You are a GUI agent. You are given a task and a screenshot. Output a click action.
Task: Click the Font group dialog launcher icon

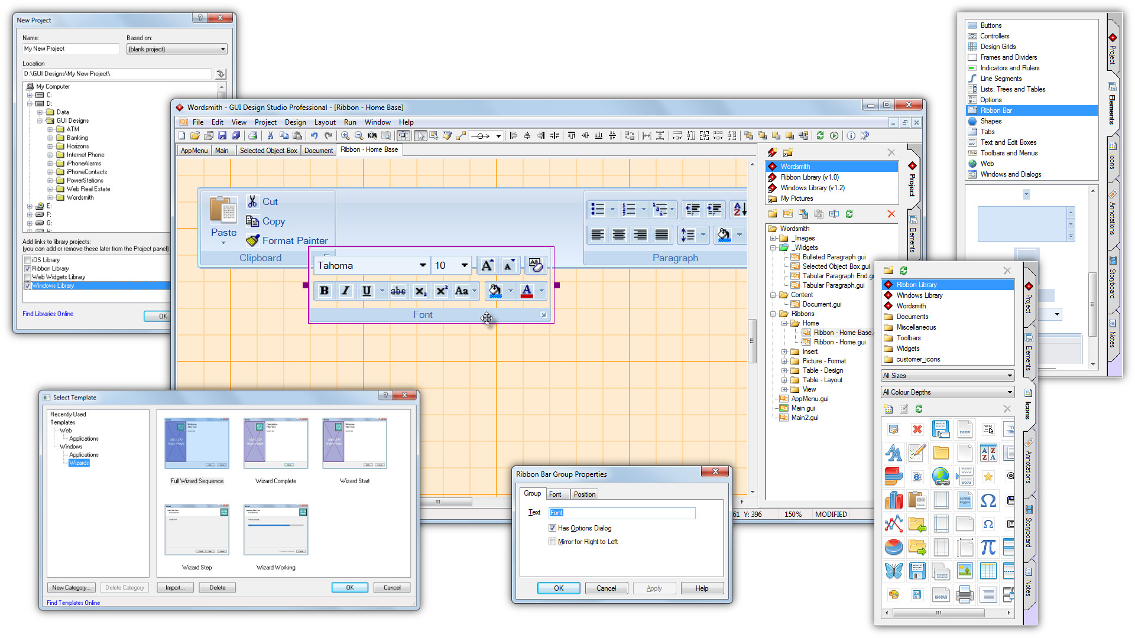[x=543, y=315]
